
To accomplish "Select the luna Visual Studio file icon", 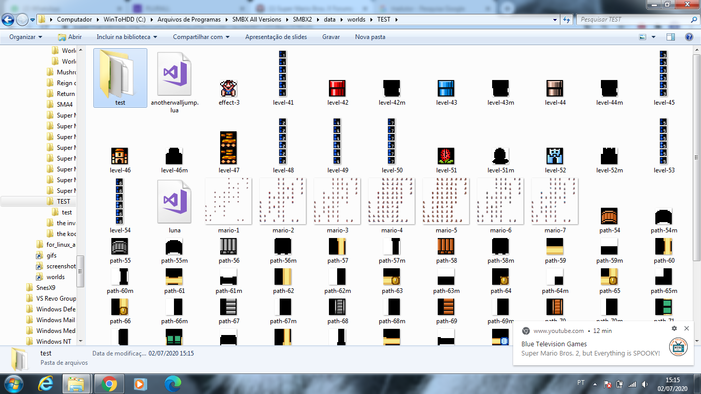I will 174,201.
